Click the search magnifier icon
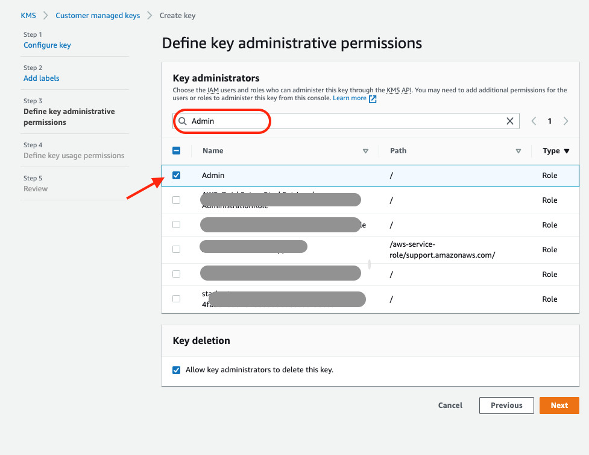 183,121
